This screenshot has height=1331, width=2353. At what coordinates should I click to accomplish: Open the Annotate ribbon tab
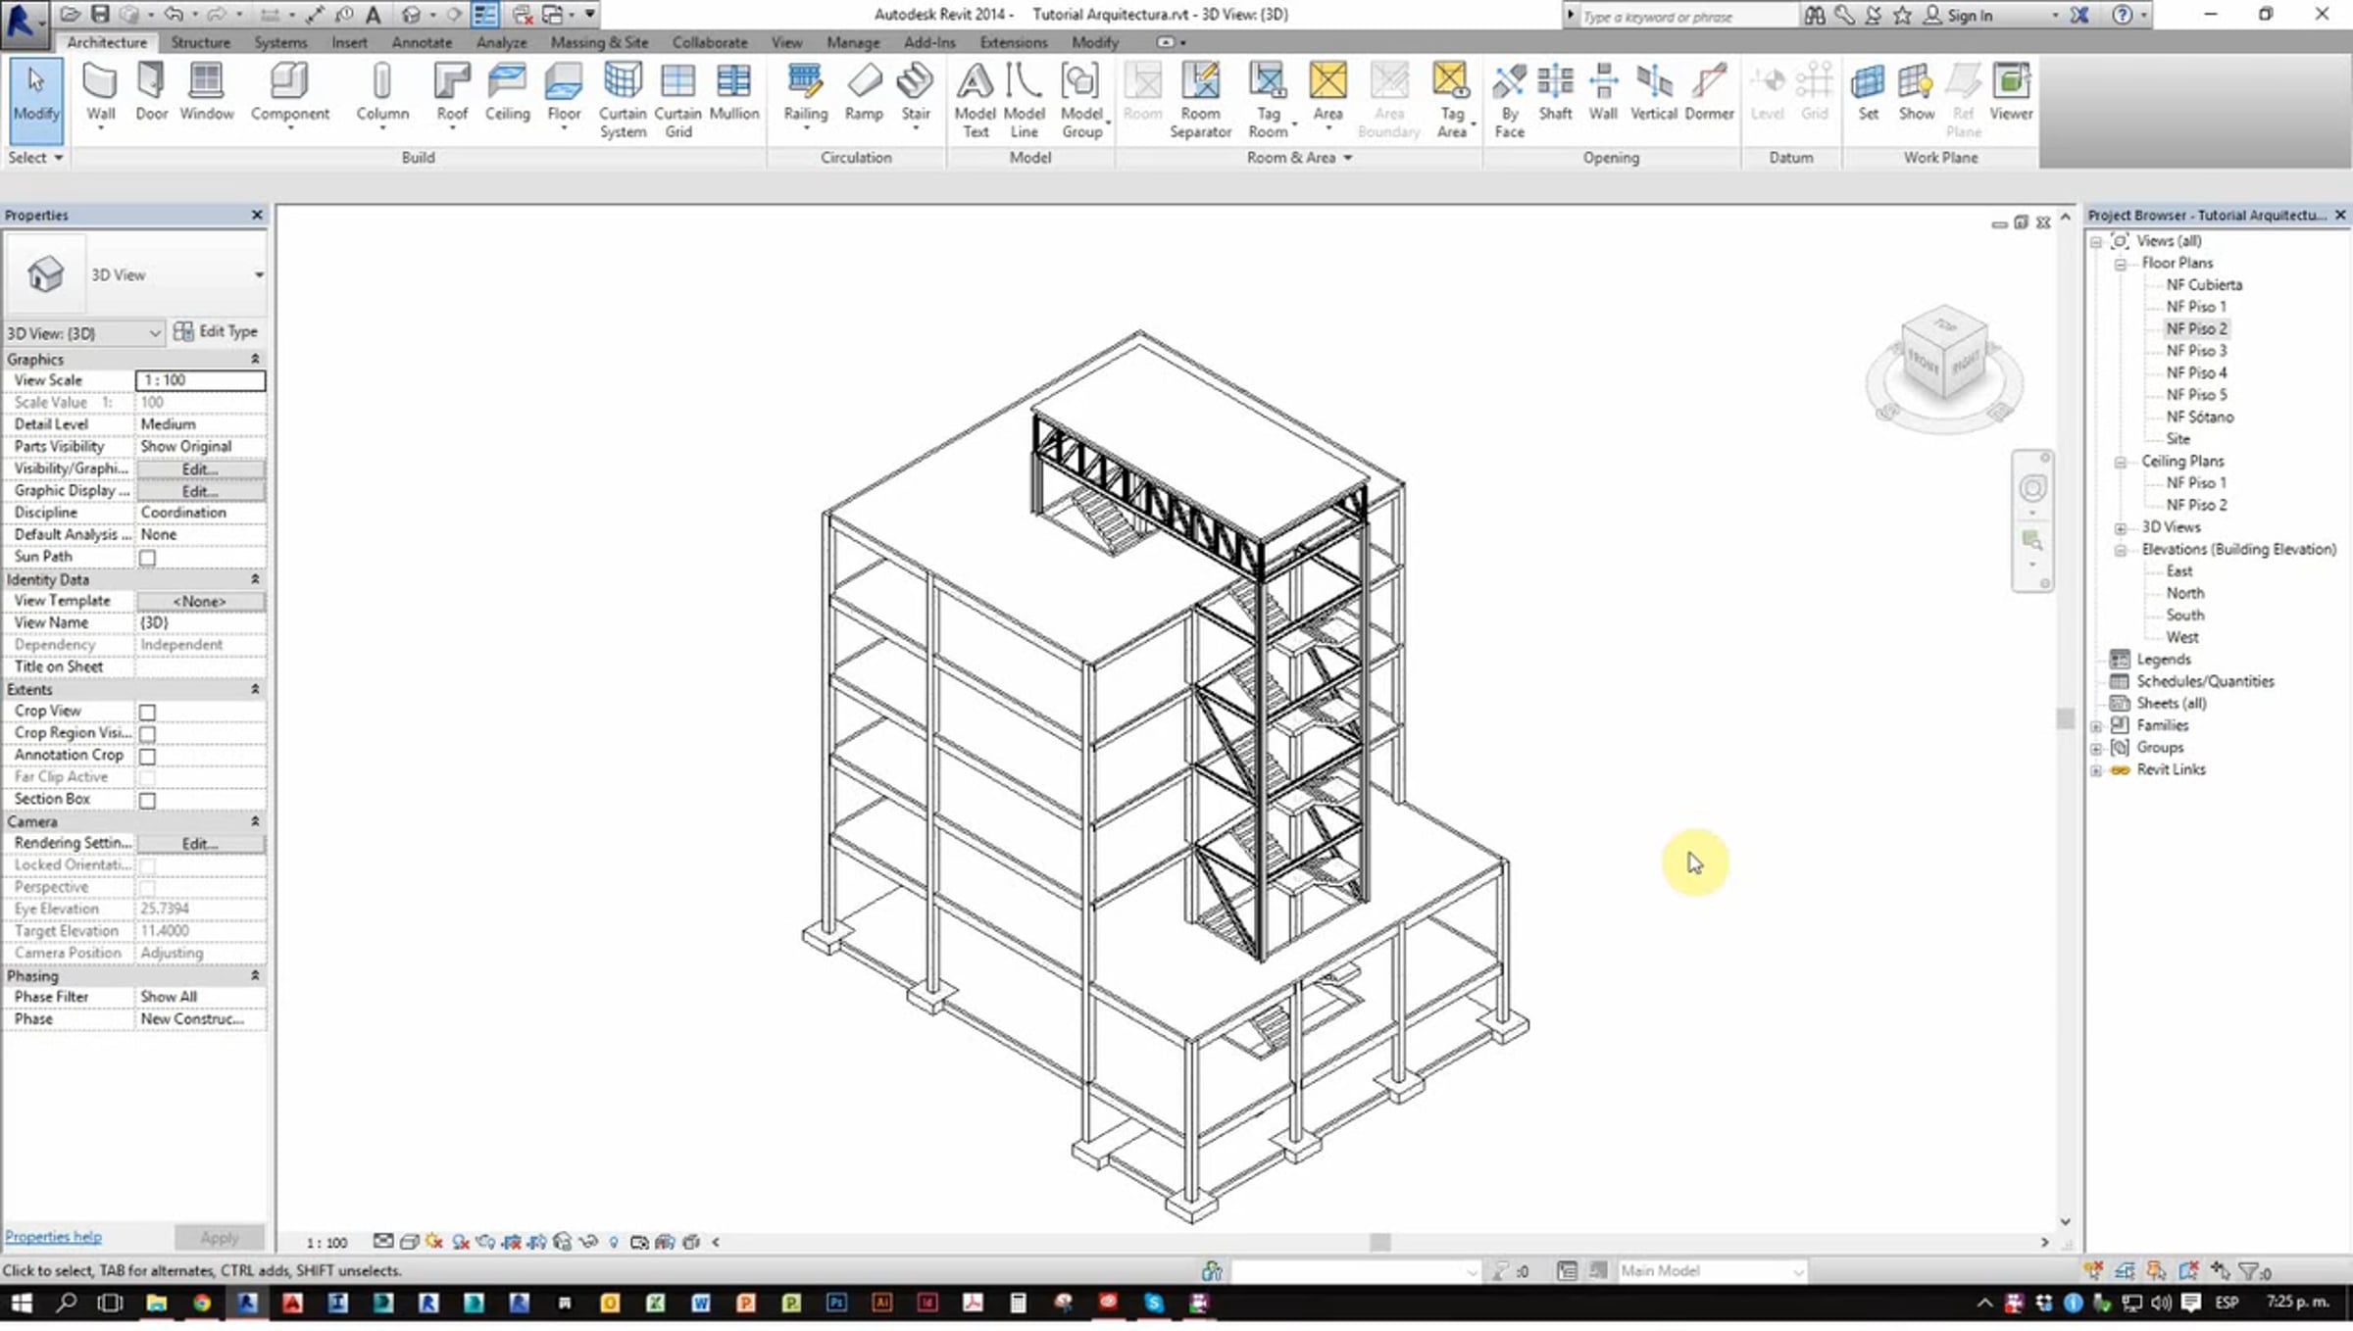click(422, 42)
